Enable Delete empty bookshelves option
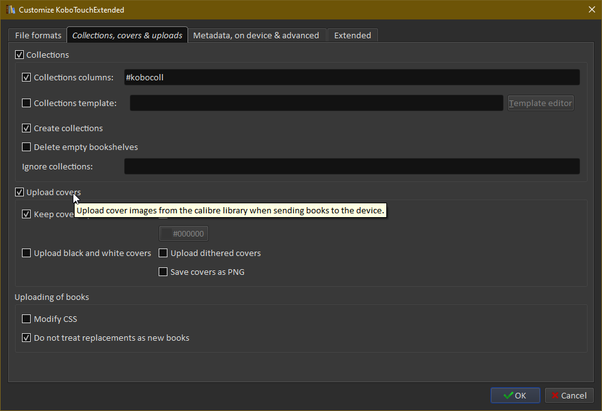Screen dimensions: 602x411 (x=26, y=147)
